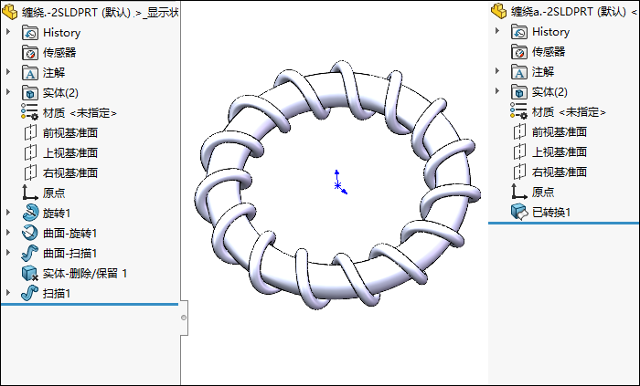Click the 材质 material icon in left tree
The height and width of the screenshot is (386, 640).
pos(30,113)
